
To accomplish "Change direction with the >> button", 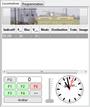I will tap(36, 93).
